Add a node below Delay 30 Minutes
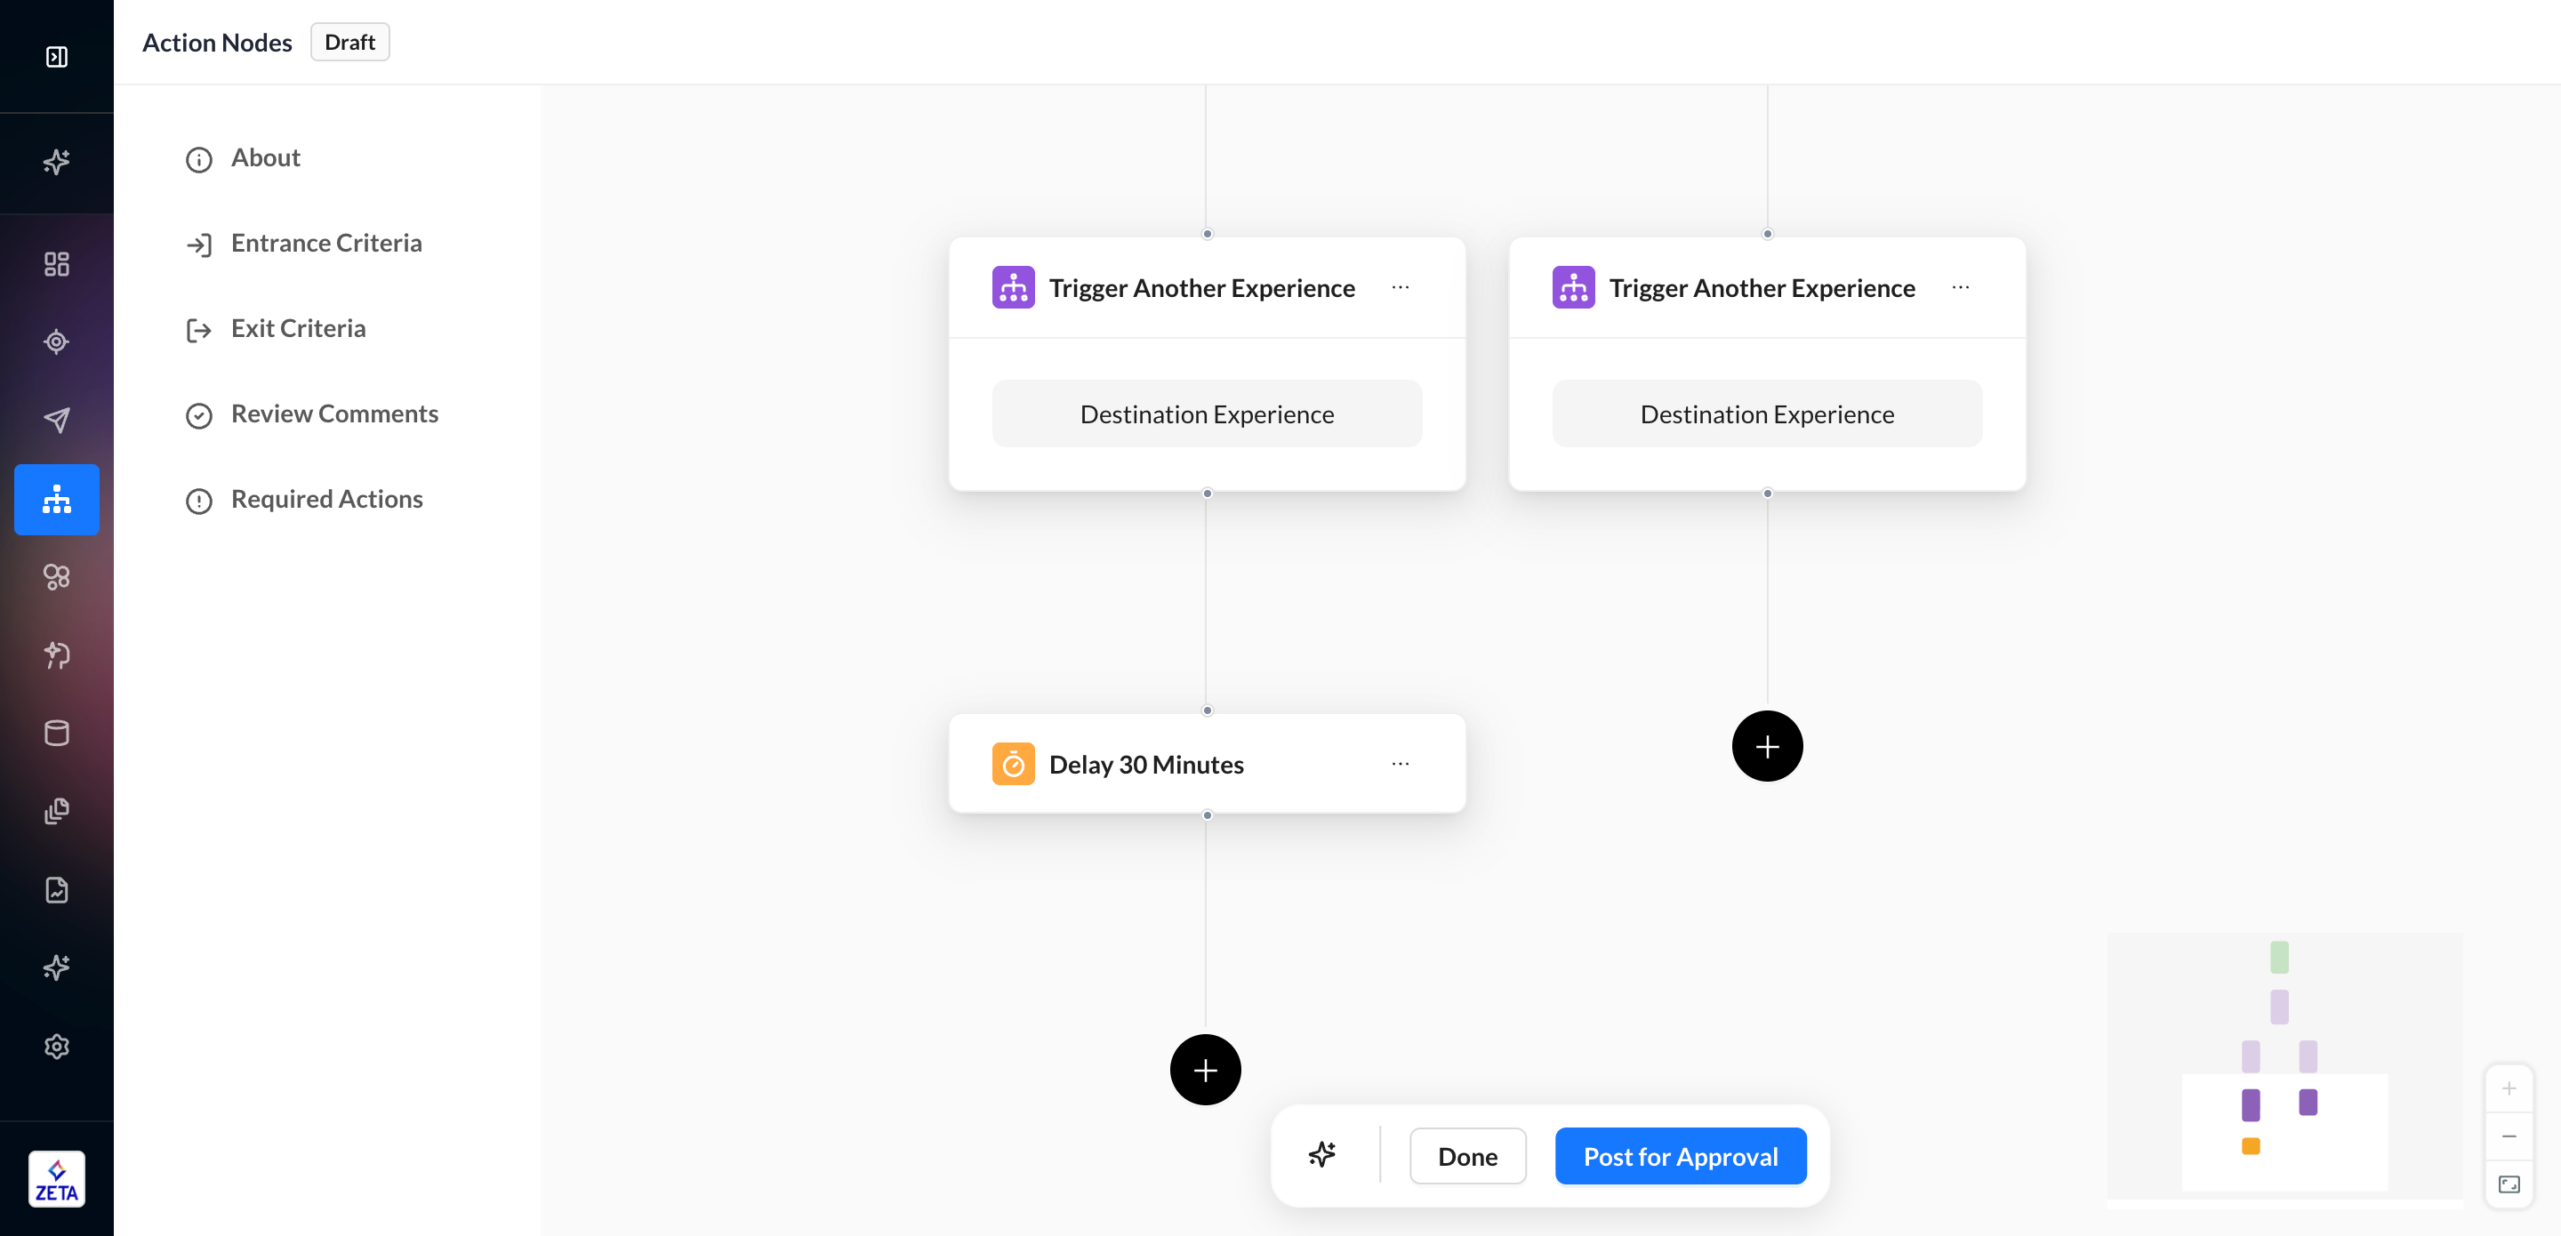Image resolution: width=2561 pixels, height=1236 pixels. click(1205, 1070)
